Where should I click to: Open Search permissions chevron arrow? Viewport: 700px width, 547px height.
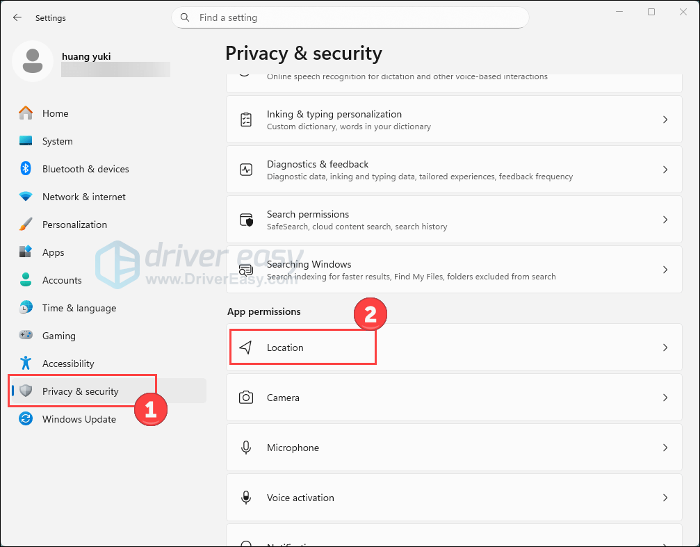[665, 220]
